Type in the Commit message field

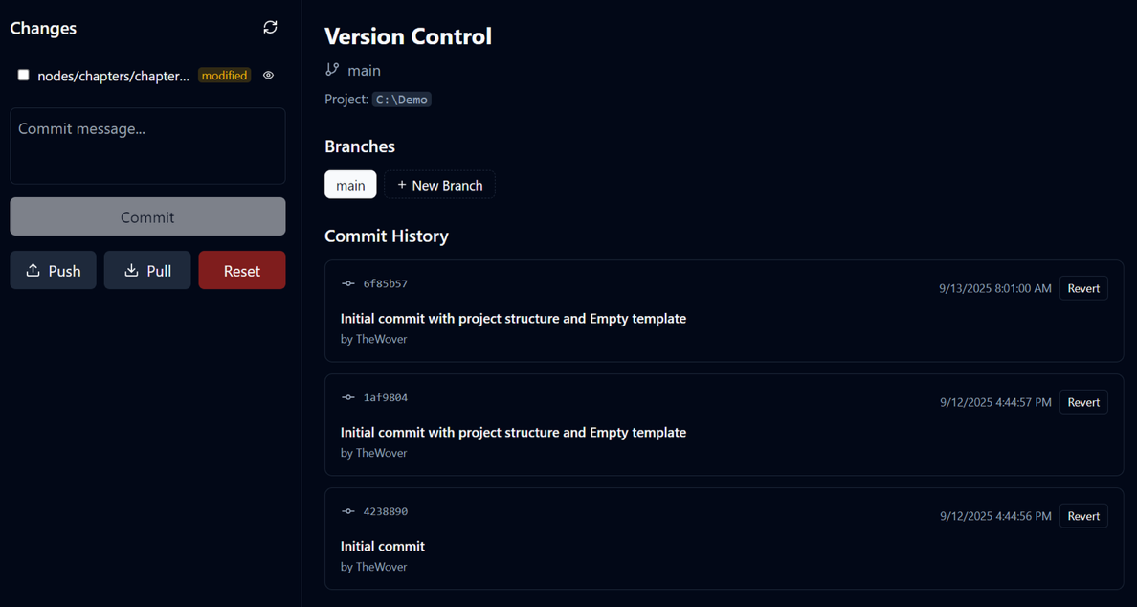147,146
